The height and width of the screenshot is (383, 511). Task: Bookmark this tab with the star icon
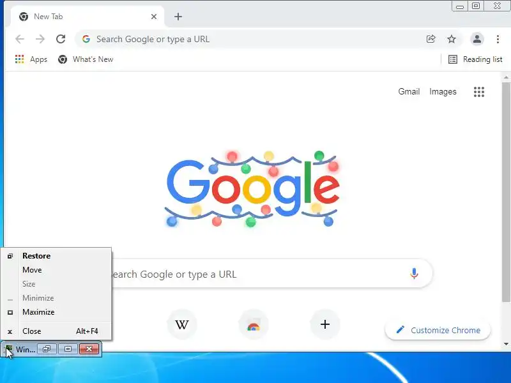(x=452, y=39)
